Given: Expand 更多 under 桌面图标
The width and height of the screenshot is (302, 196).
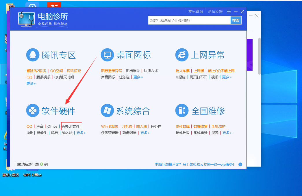Looking at the screenshot, I should (x=138, y=77).
